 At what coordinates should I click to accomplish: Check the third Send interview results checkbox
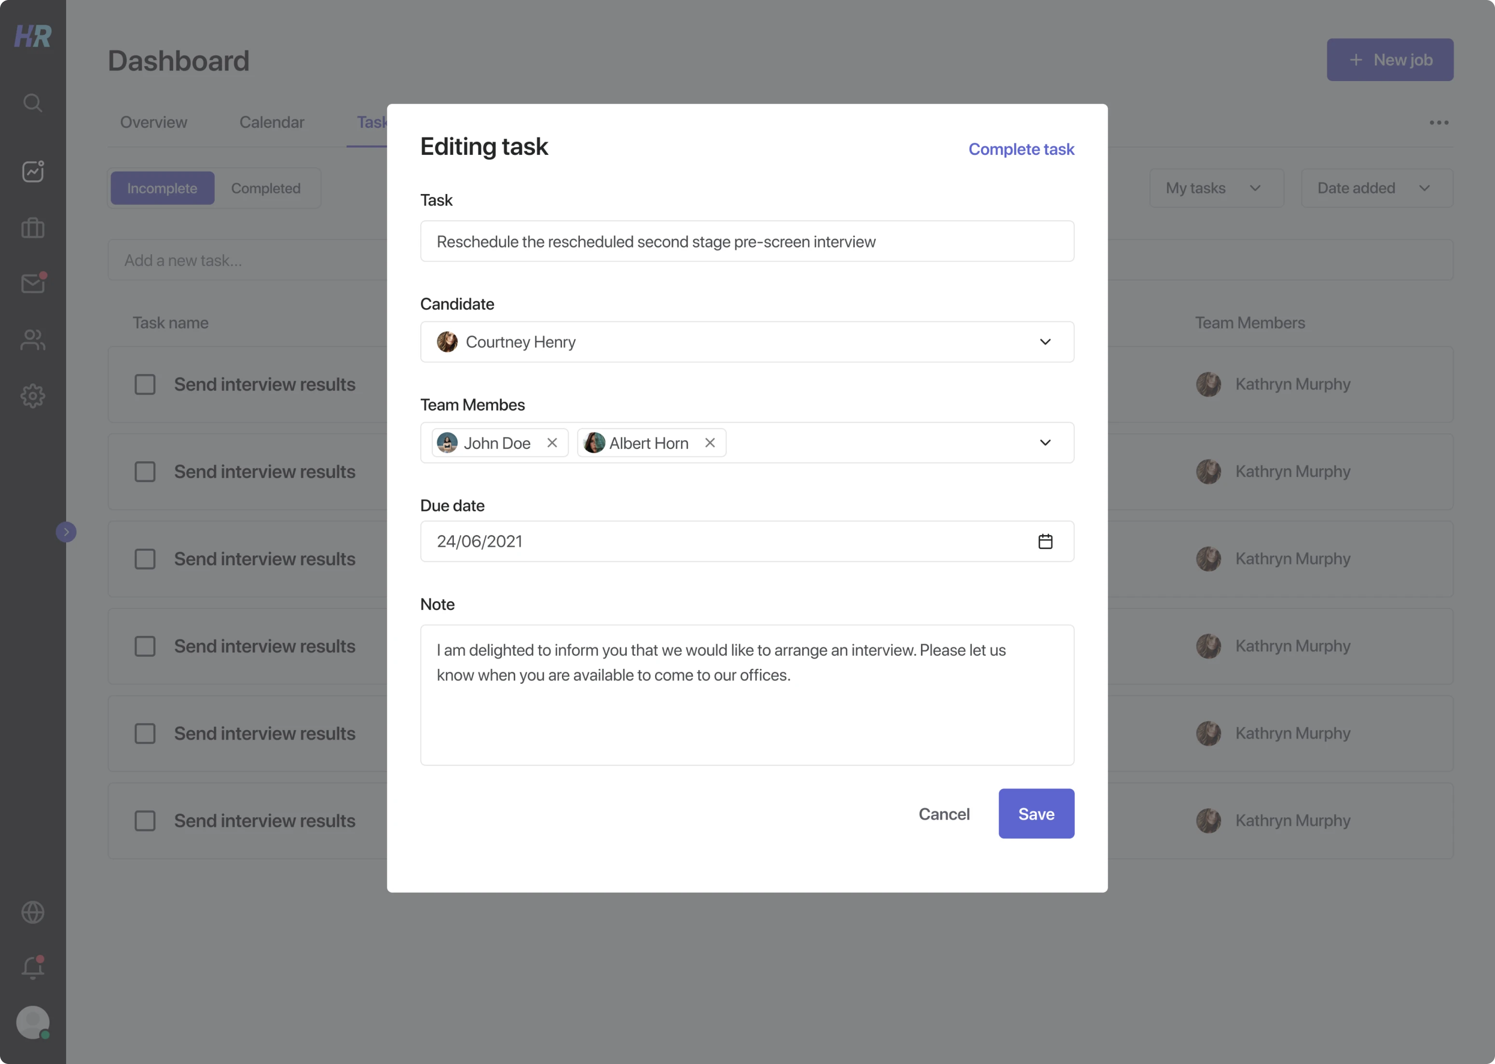point(145,559)
